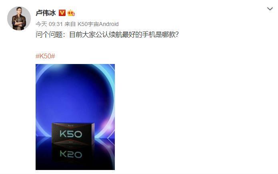The height and width of the screenshot is (174, 278).
Task: Click the mirrored K50 reflection in photo
Action: tap(71, 154)
